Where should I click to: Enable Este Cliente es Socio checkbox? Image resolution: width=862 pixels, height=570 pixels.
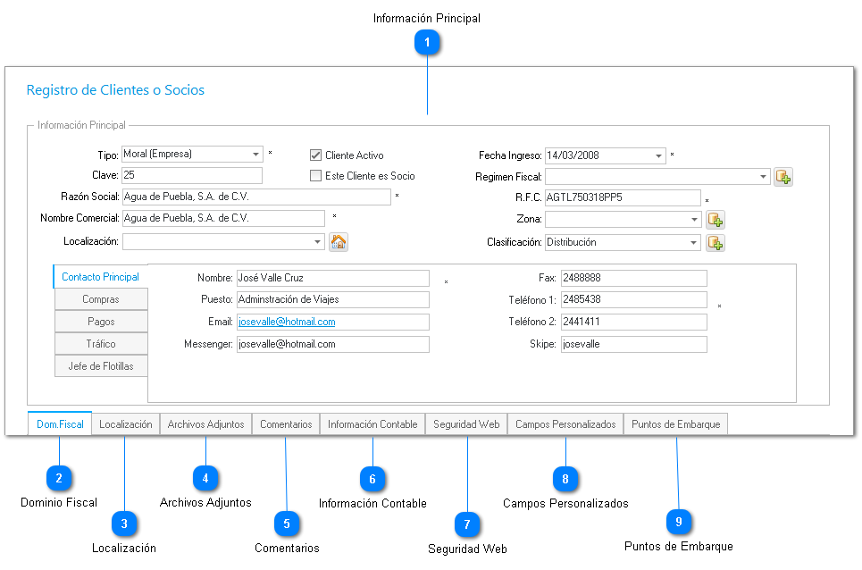click(x=315, y=176)
